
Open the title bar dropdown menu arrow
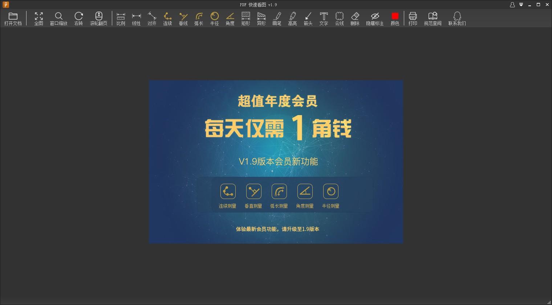pyautogui.click(x=521, y=5)
